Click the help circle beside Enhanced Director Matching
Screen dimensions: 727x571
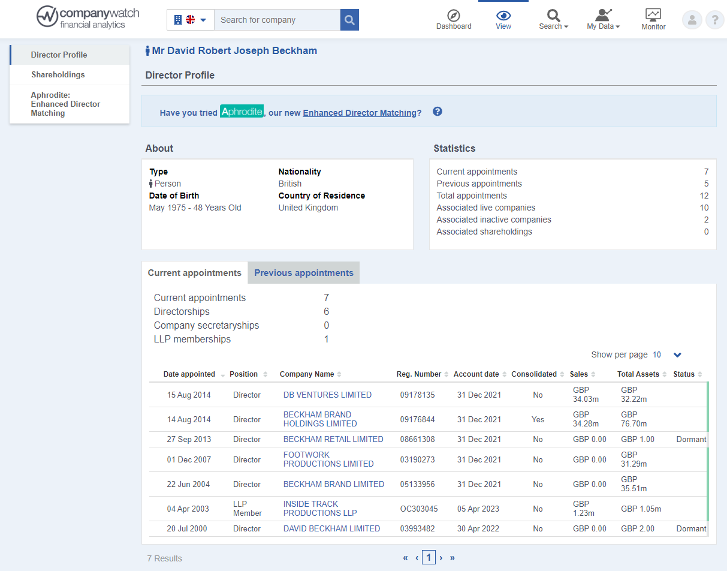click(x=437, y=112)
